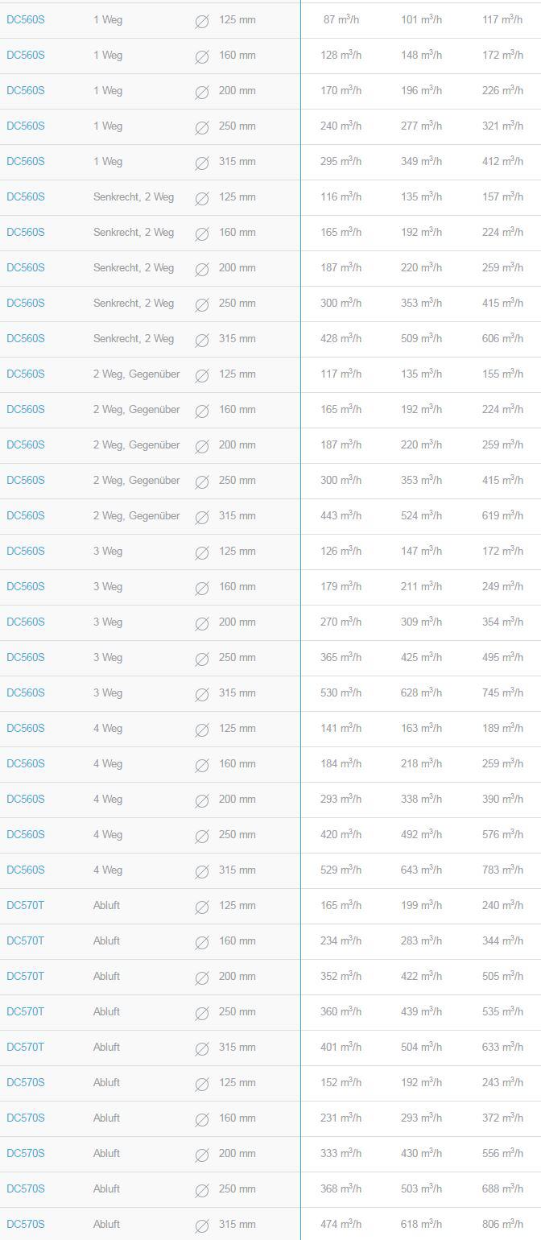
Task: Select the 643 m³/h value in 4 Weg row
Action: point(422,870)
